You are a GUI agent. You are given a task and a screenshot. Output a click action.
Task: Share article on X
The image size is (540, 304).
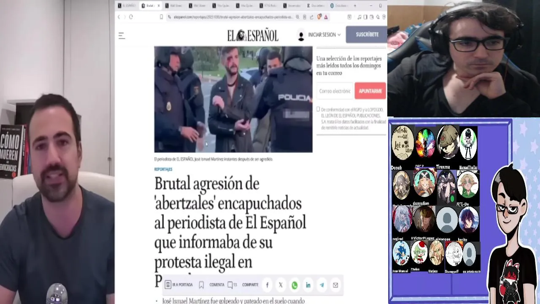click(x=281, y=285)
